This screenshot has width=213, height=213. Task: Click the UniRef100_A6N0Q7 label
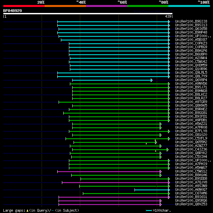pyautogui.click(x=191, y=190)
